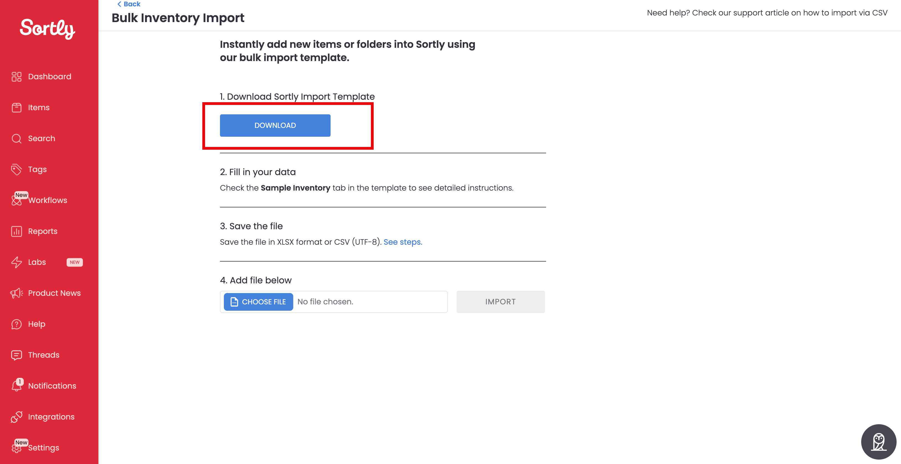Open the owl help assistant widget
The height and width of the screenshot is (464, 901).
pos(878,442)
